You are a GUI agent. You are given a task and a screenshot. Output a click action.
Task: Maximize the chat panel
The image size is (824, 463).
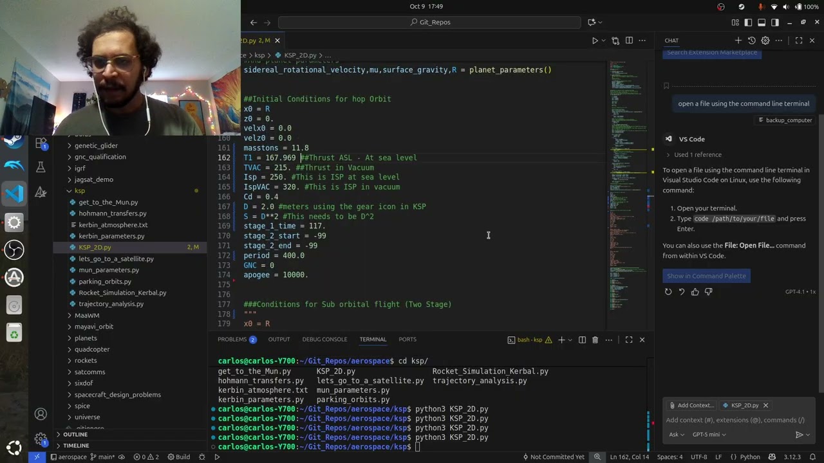[x=799, y=41]
